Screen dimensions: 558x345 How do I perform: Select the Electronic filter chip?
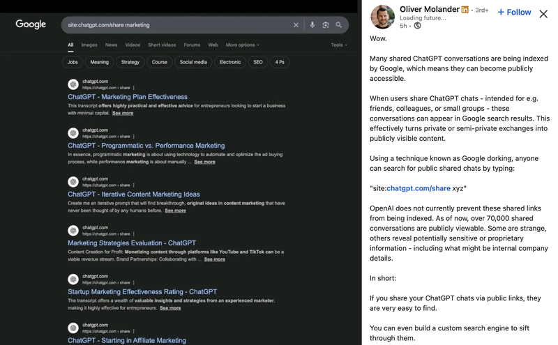[230, 62]
